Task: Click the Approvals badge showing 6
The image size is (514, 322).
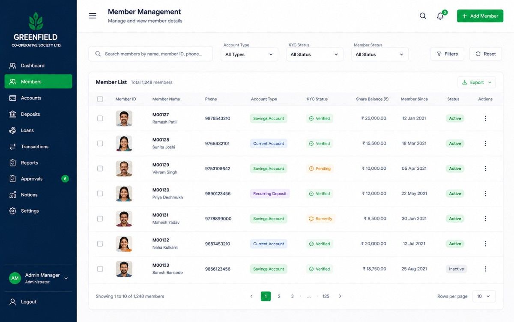Action: tap(65, 179)
